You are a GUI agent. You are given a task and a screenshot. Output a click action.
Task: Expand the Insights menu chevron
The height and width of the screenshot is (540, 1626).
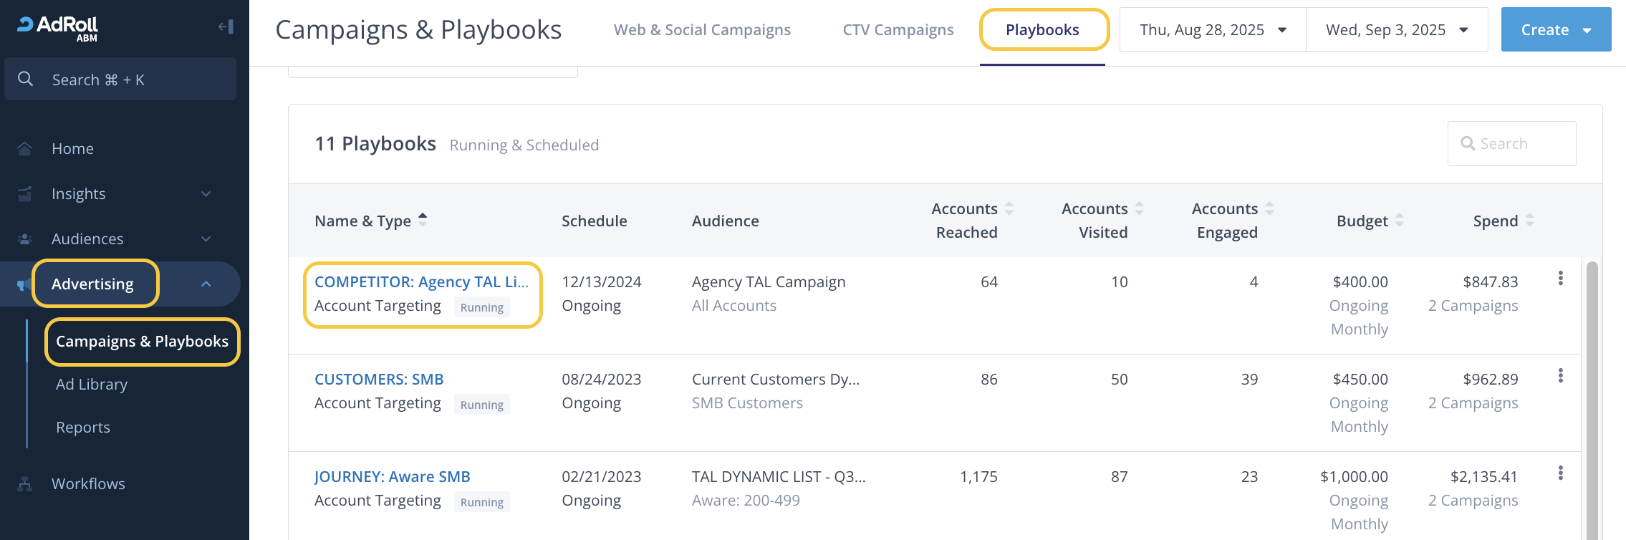click(x=206, y=194)
